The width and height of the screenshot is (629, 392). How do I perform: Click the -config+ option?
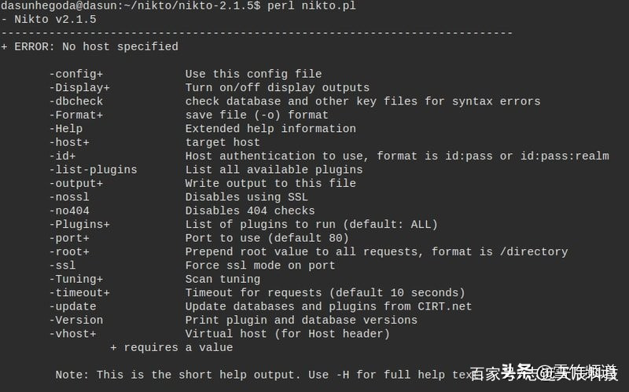(75, 74)
